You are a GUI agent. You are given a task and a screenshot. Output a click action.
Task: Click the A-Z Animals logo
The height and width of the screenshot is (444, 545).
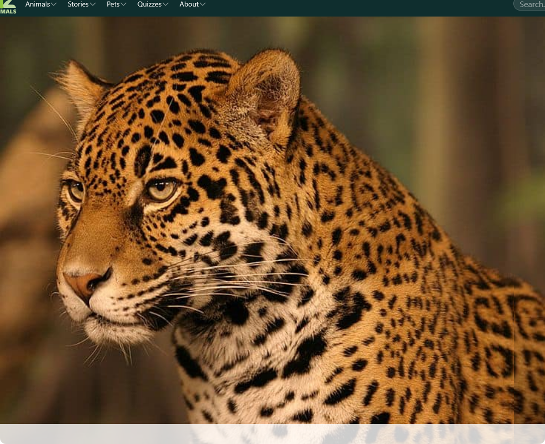[8, 7]
